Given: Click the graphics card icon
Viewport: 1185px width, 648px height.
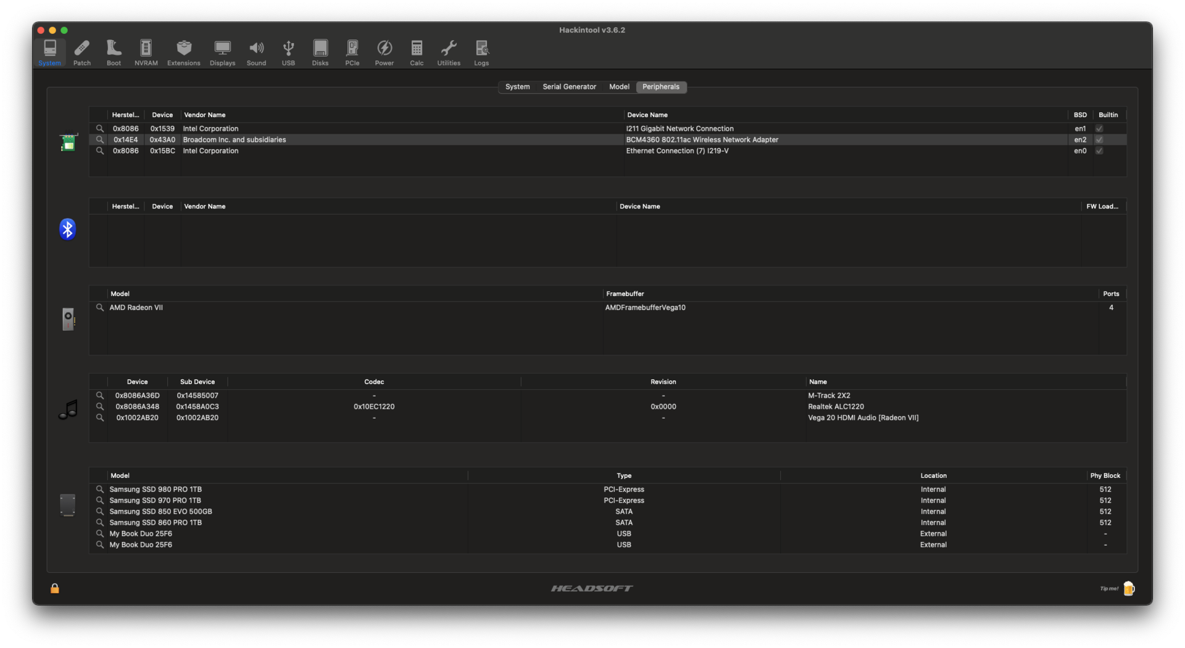Looking at the screenshot, I should pos(69,319).
